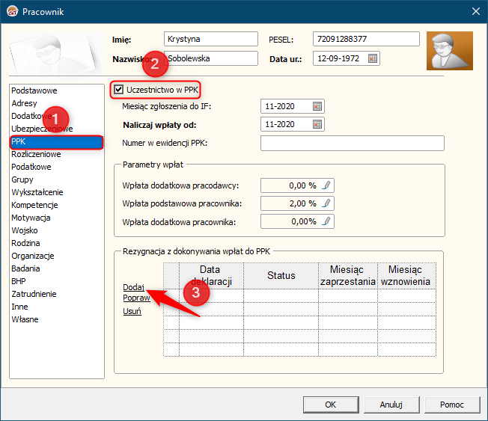The width and height of the screenshot is (488, 421).
Task: Select PPK in the left list
Action: pos(19,141)
